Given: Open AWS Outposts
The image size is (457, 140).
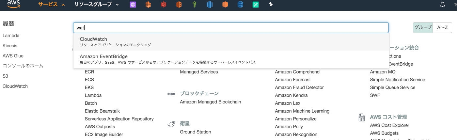Looking at the screenshot, I should [100, 127].
